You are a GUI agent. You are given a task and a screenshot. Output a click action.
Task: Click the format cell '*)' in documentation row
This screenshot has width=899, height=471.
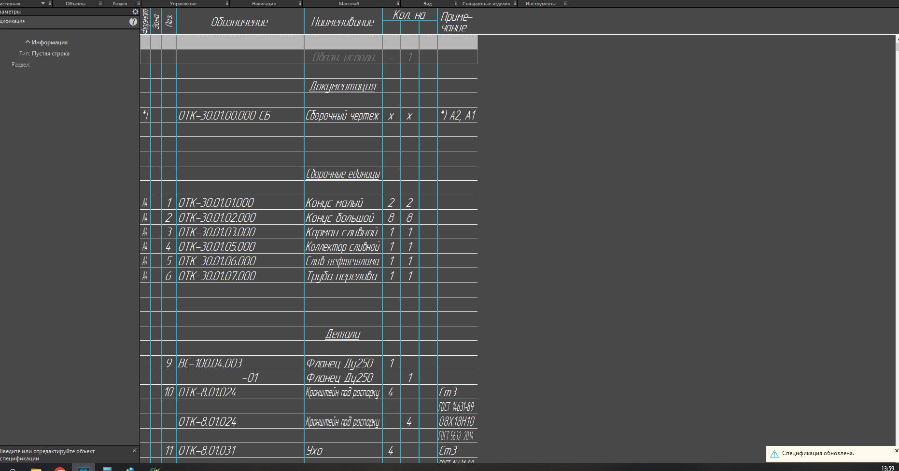pos(145,115)
